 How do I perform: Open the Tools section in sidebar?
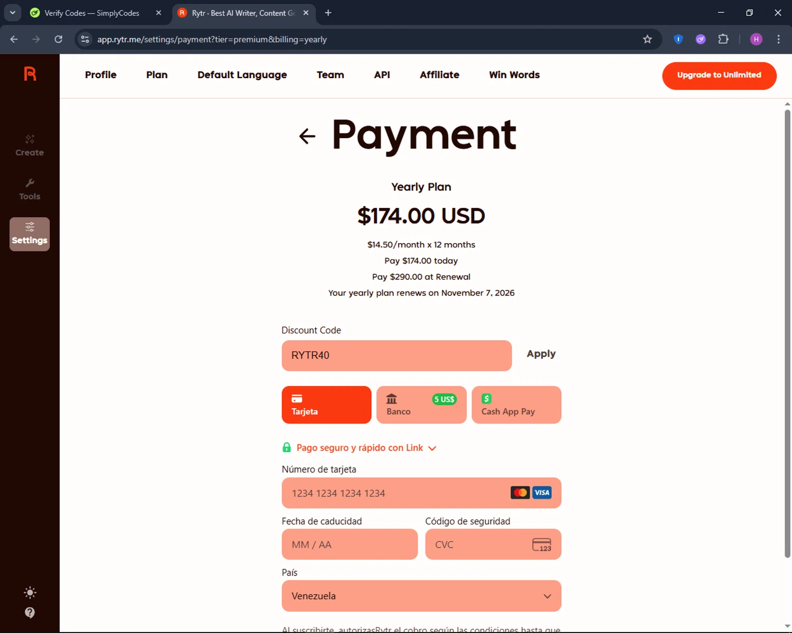tap(30, 189)
